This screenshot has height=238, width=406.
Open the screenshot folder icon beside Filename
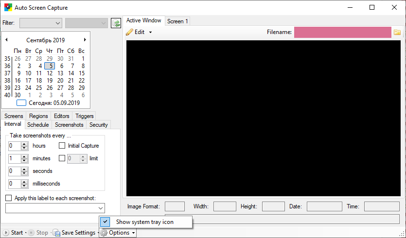[x=397, y=33]
